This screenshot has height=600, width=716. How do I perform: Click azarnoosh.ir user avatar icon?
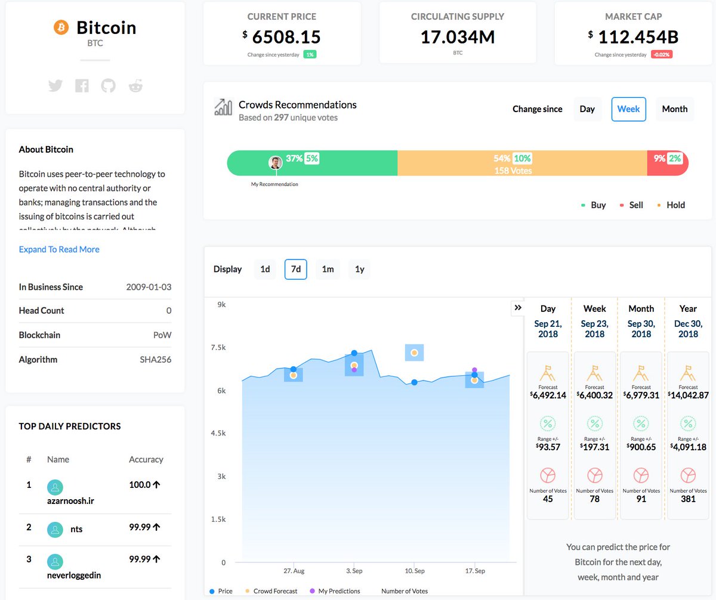point(55,487)
